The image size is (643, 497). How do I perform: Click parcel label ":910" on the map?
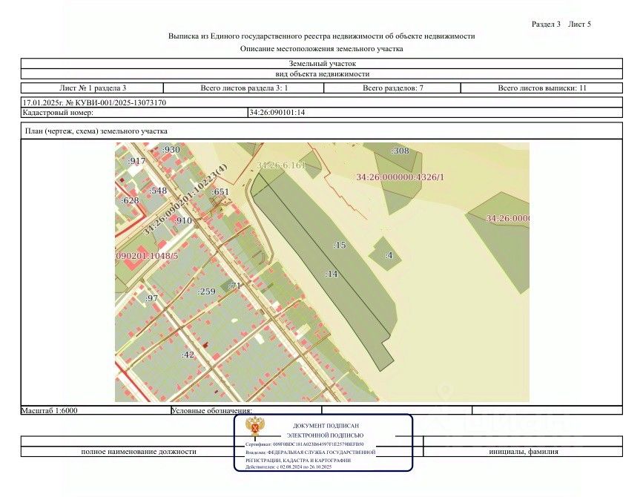click(183, 220)
